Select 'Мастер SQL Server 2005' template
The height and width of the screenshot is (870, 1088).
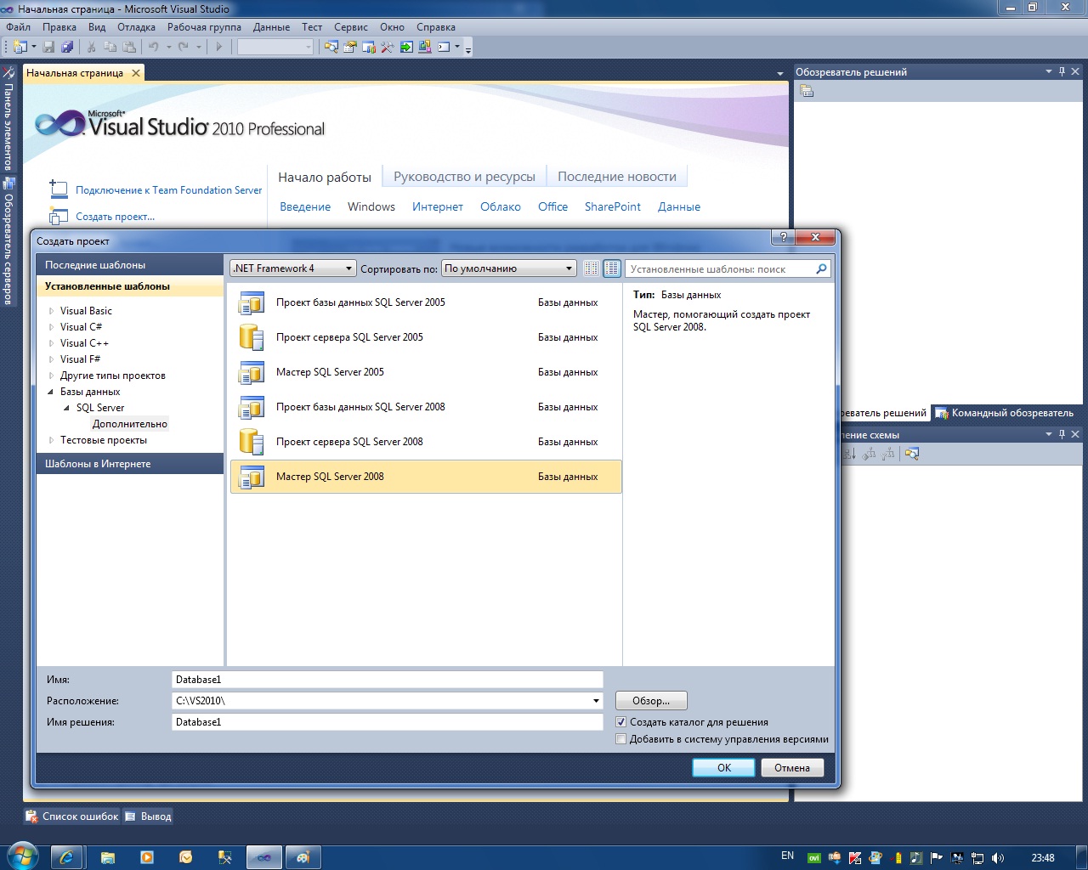(426, 372)
